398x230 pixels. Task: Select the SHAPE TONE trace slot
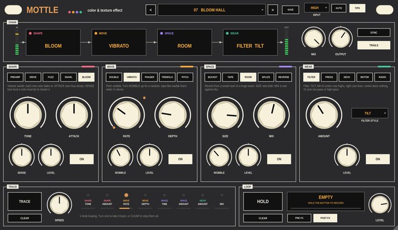pos(88,201)
